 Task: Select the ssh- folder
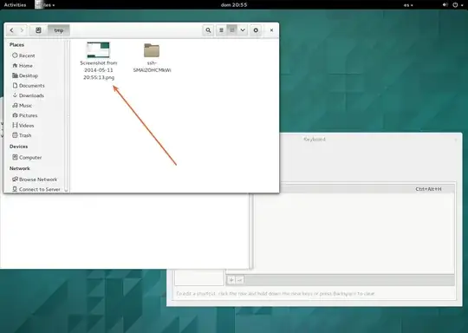click(x=152, y=58)
